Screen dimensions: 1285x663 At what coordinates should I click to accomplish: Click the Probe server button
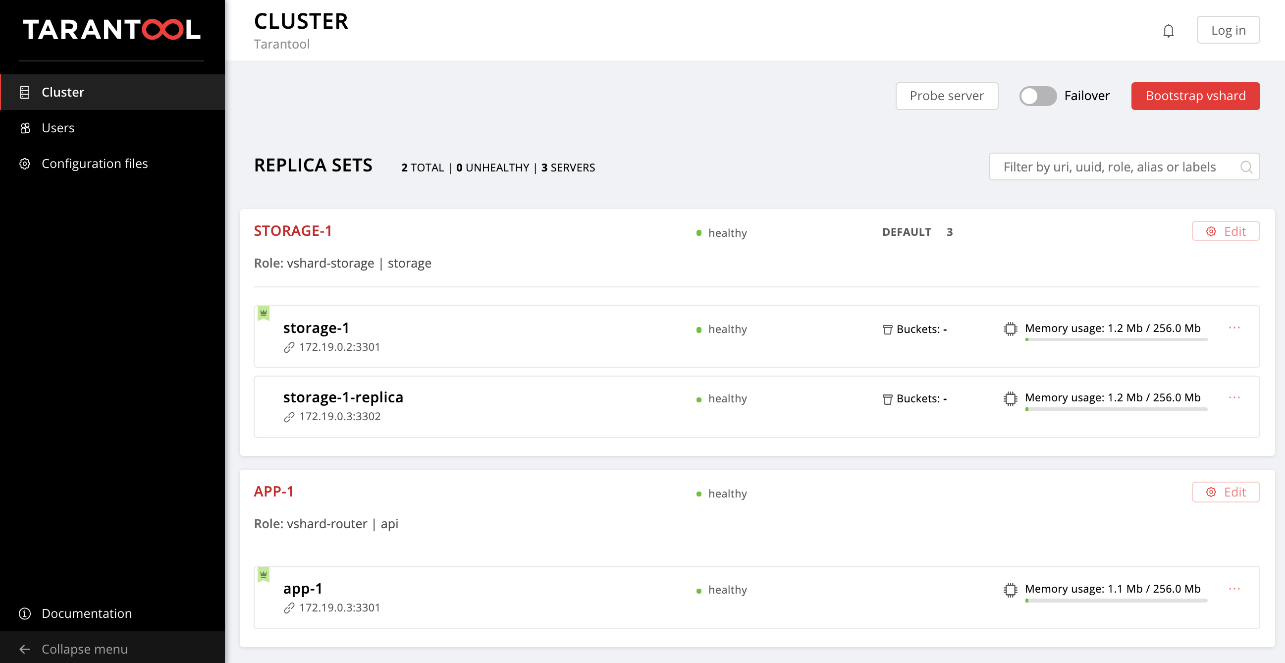[x=946, y=96]
